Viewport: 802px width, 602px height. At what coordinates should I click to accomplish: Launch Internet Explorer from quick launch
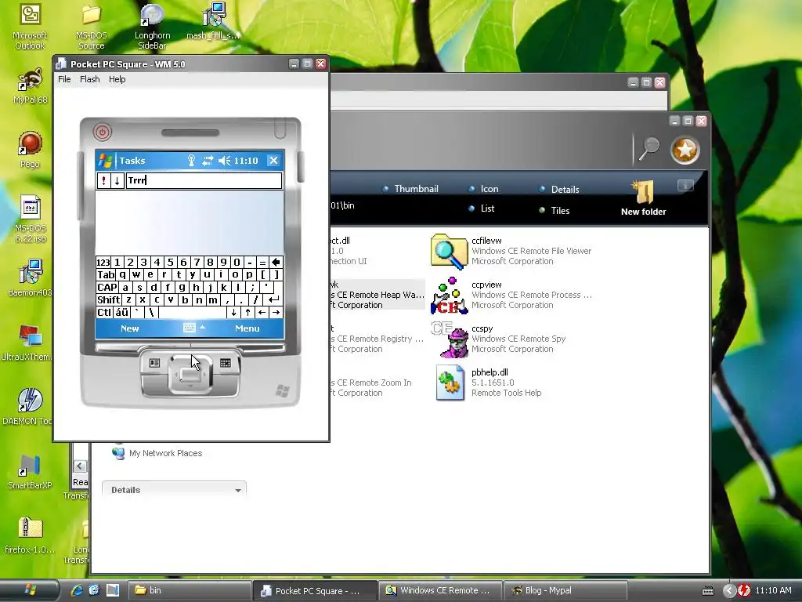pyautogui.click(x=78, y=590)
